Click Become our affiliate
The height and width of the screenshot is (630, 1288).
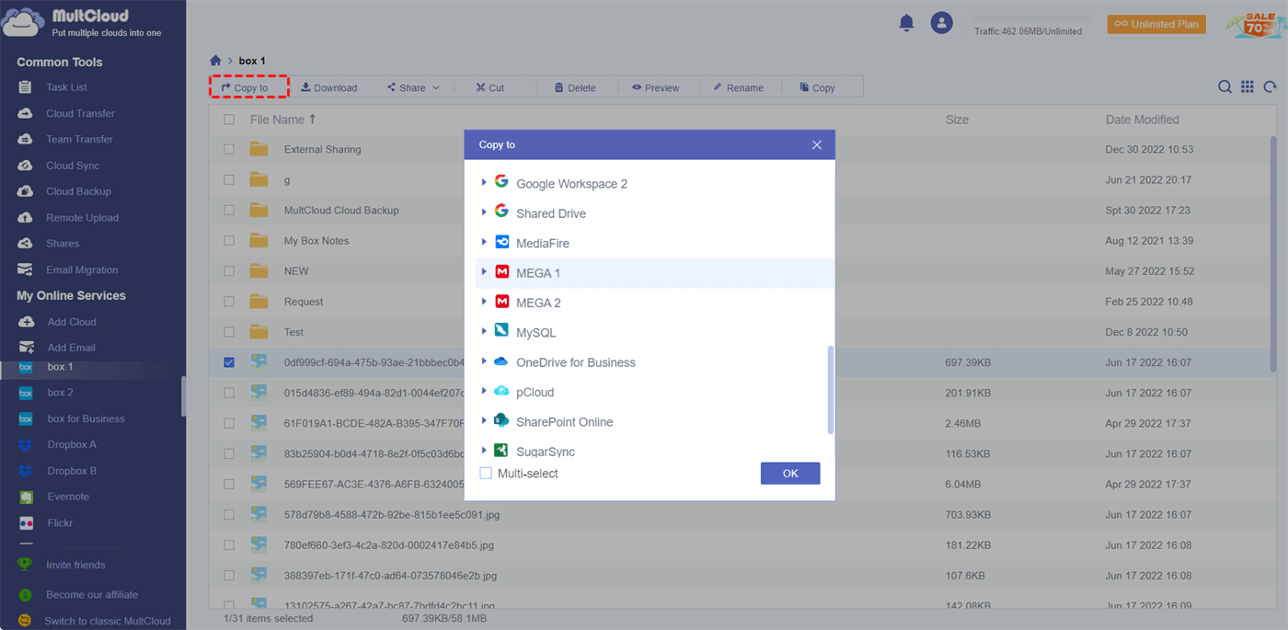coord(92,595)
